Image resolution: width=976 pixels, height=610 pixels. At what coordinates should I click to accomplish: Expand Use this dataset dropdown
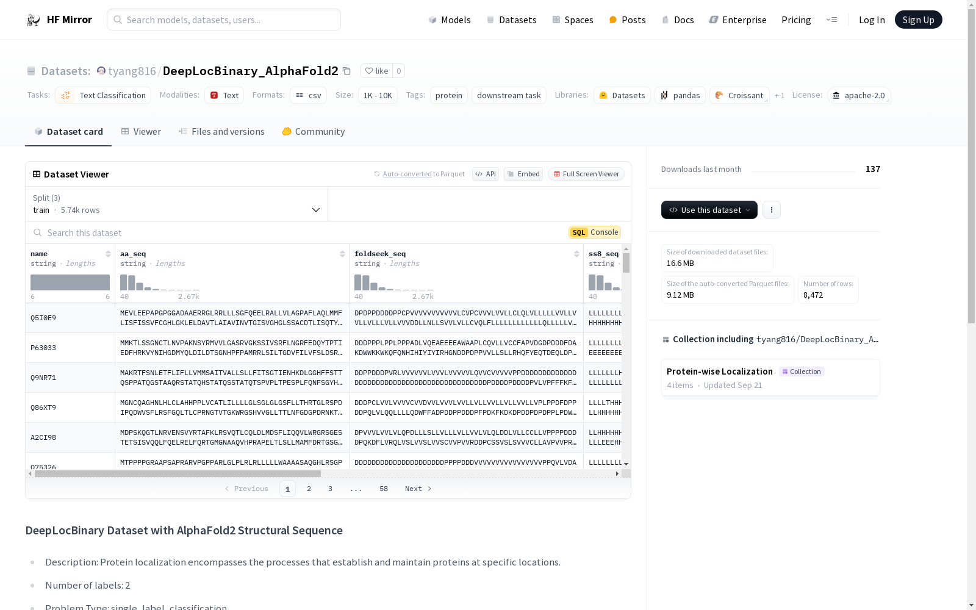[x=709, y=210]
